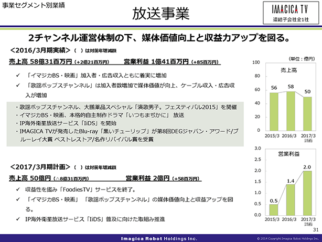Click the text 営業利益 1億41百万円

(156, 61)
